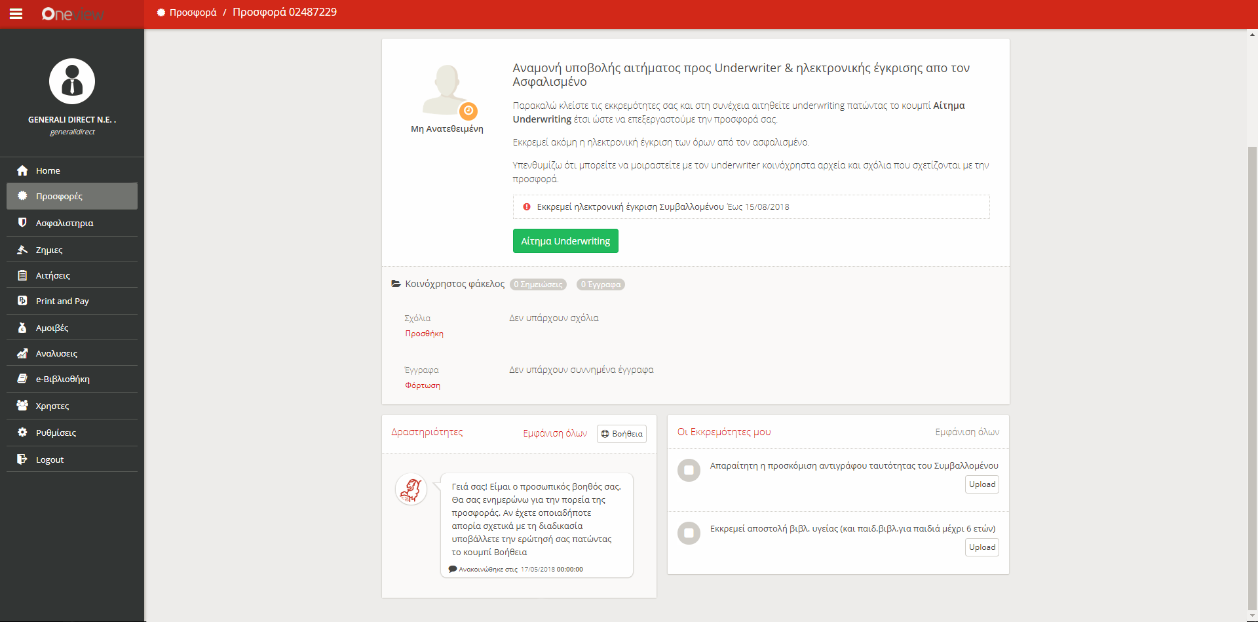
Task: Show all Δραστηριότητες via Εμφάνιση όλων
Action: 555,433
